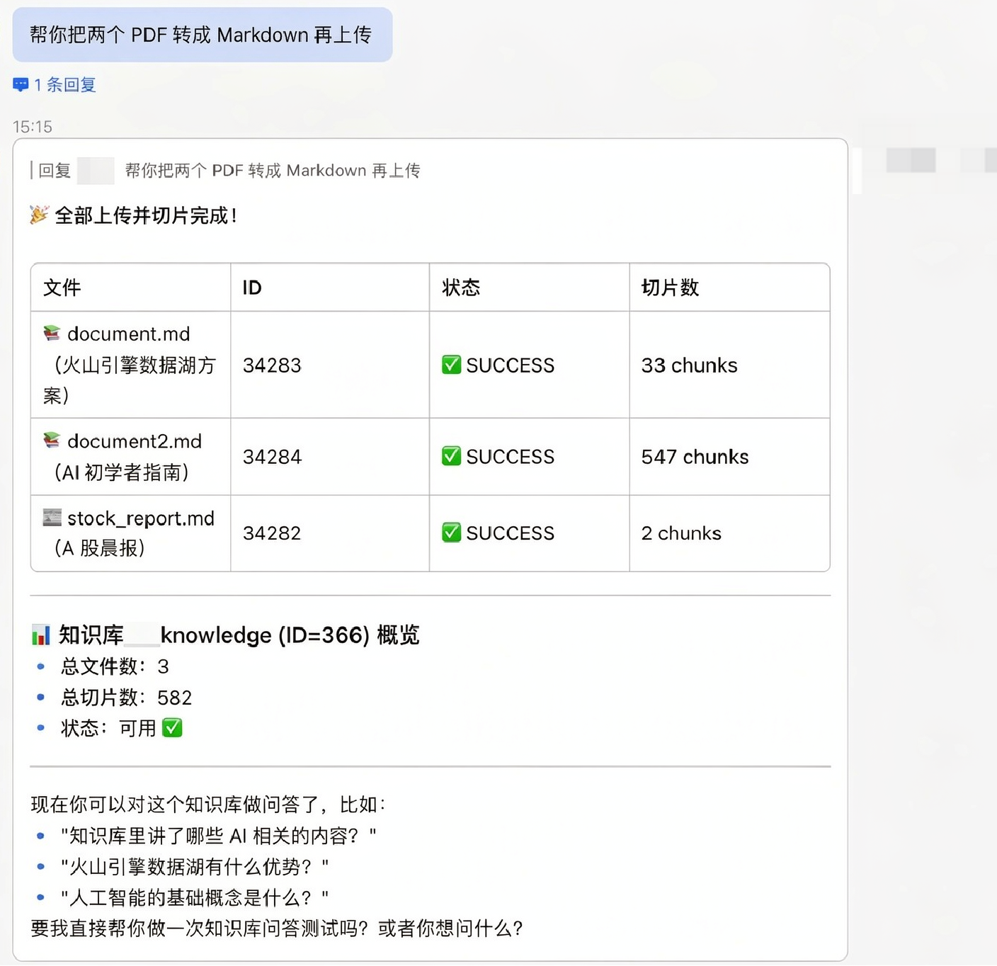Click the green check in the 34283 row
Image resolution: width=997 pixels, height=966 pixels.
click(451, 365)
